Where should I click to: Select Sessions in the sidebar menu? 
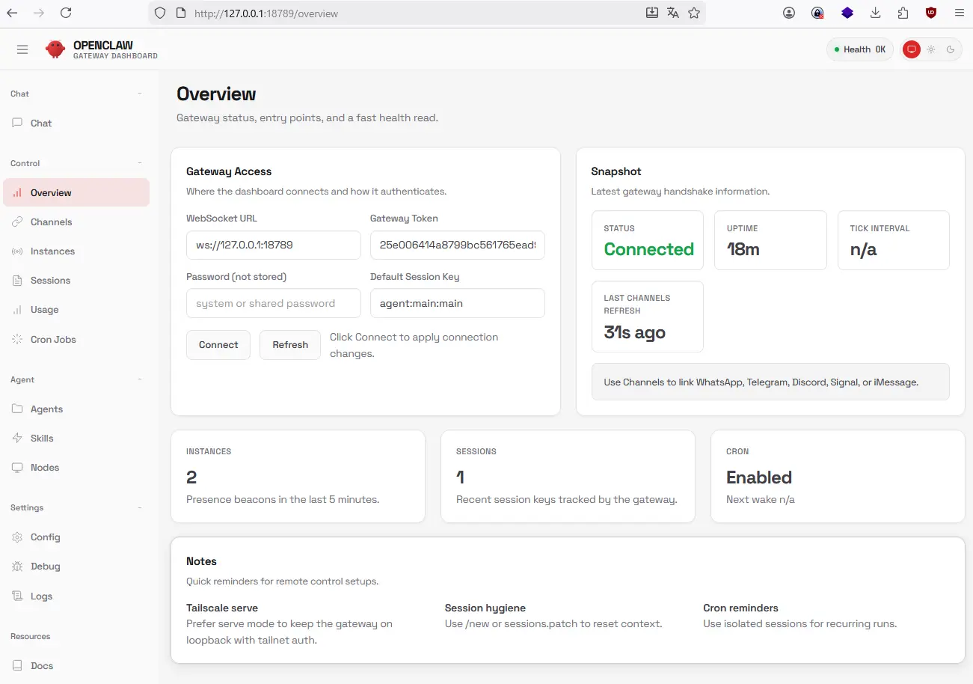tap(50, 281)
